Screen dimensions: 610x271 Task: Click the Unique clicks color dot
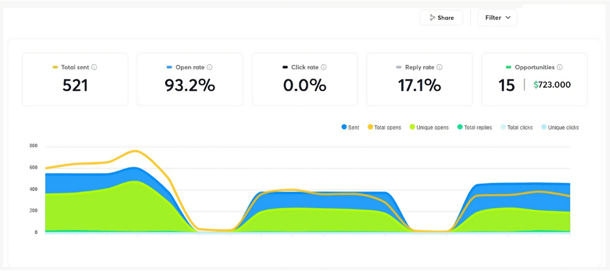point(544,127)
